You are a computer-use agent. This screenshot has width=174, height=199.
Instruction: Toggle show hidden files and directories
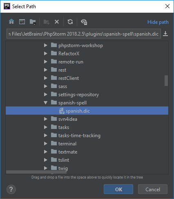tap(84, 22)
